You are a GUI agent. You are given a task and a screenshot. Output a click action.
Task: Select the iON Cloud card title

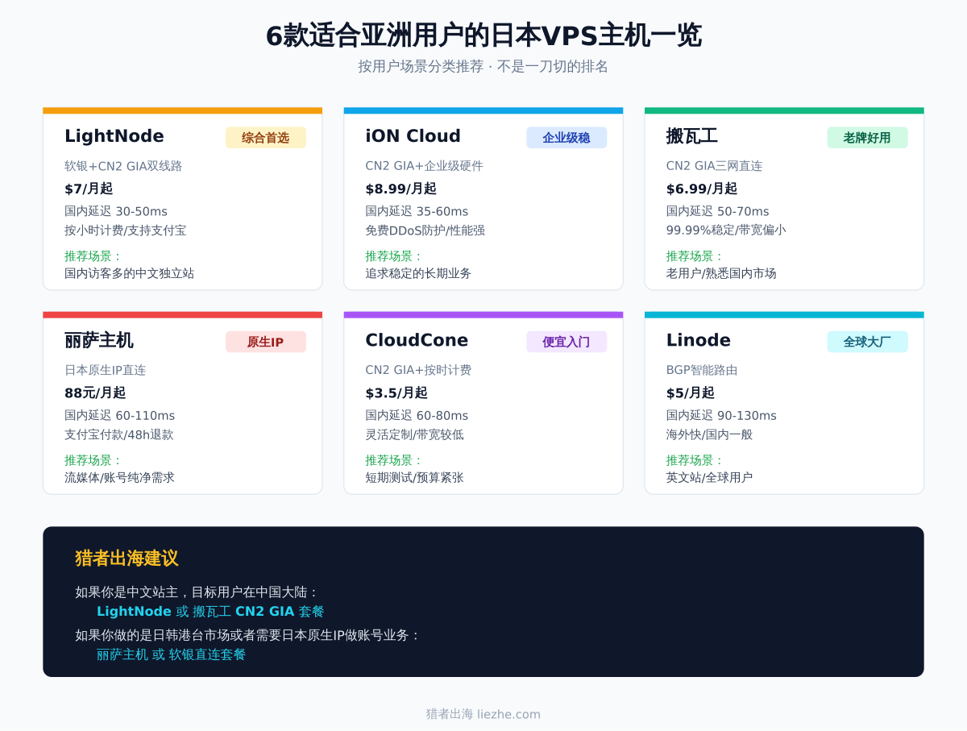pos(413,136)
